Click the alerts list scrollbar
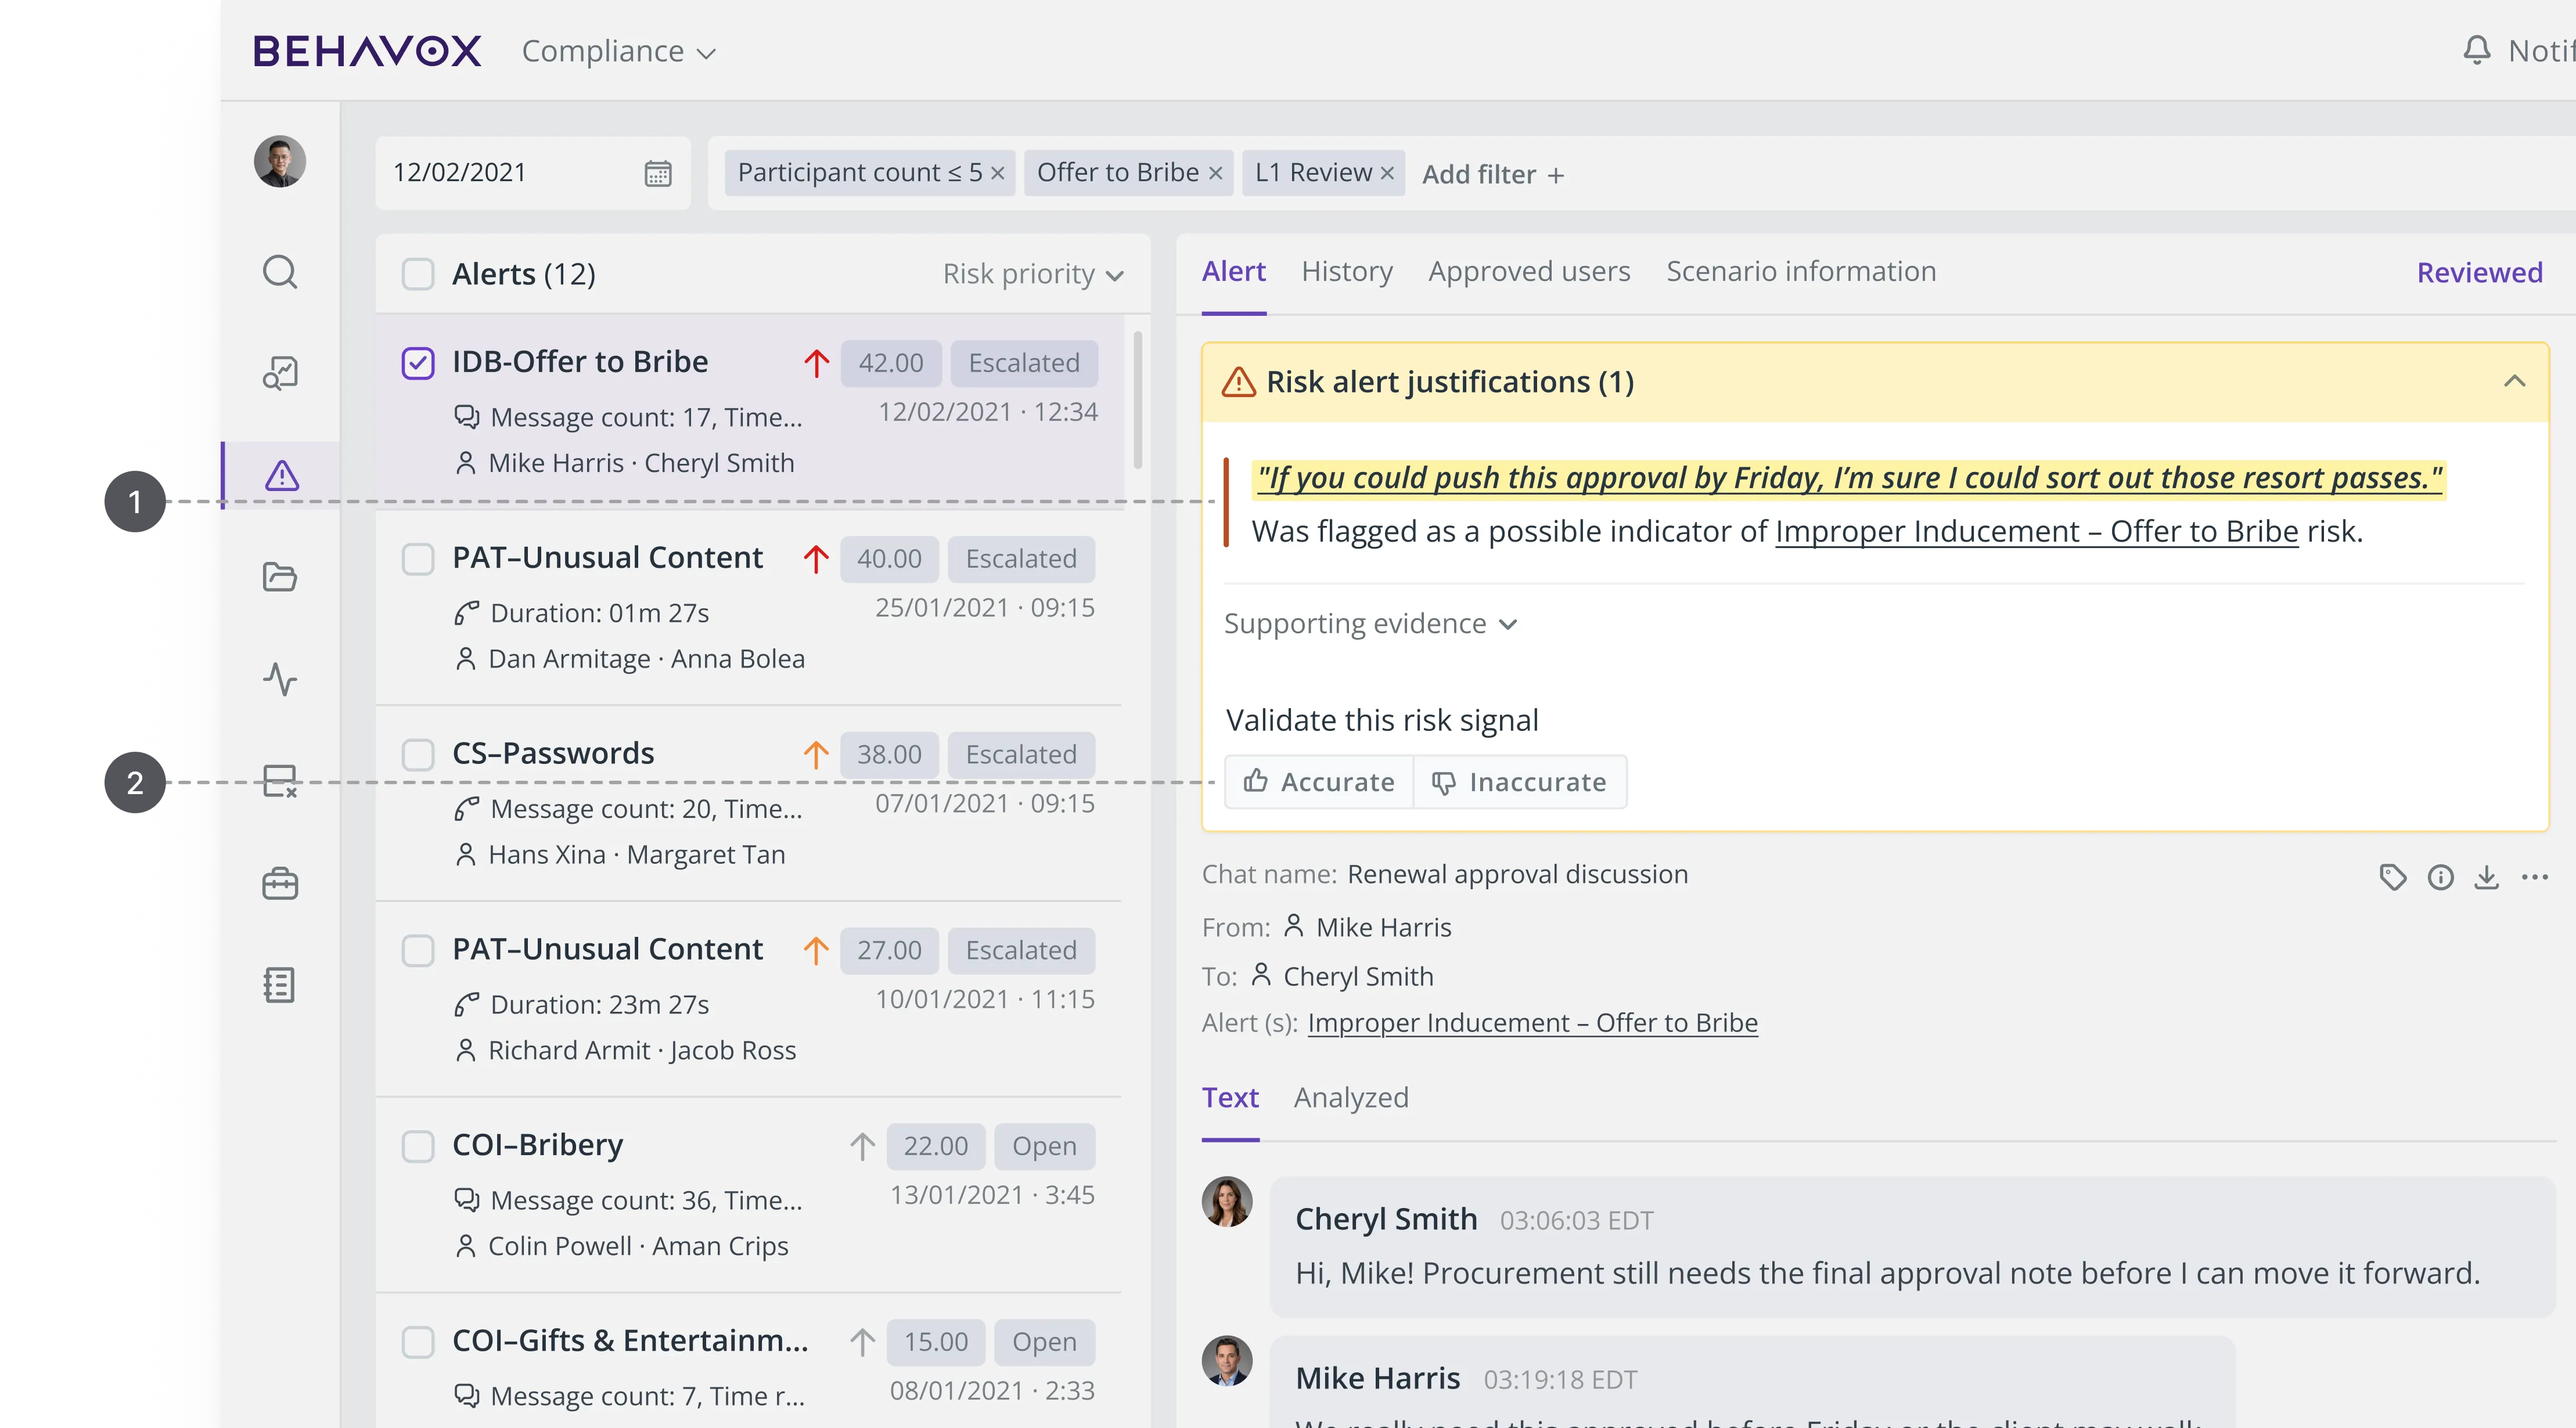This screenshot has height=1428, width=2576. tap(1138, 400)
